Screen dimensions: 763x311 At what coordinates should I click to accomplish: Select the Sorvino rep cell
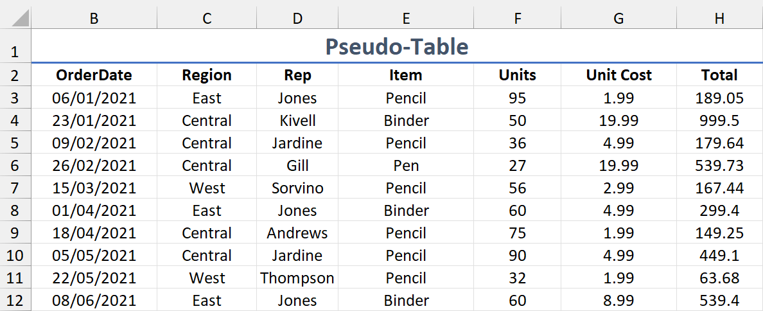[297, 188]
